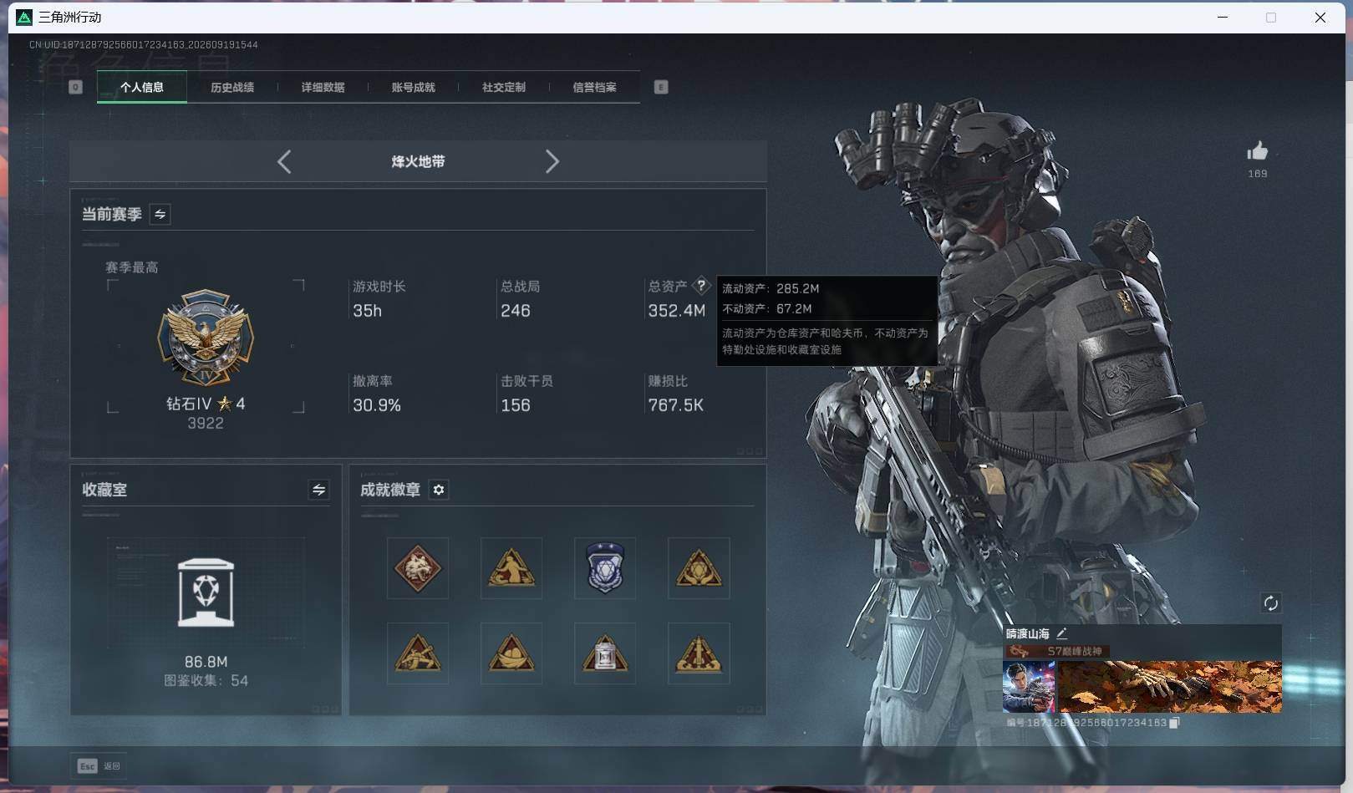Switch to next game mode with right chevron
The image size is (1353, 793).
click(552, 161)
